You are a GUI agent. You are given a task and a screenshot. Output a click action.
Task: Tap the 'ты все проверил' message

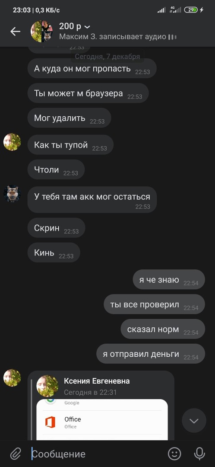tap(154, 304)
